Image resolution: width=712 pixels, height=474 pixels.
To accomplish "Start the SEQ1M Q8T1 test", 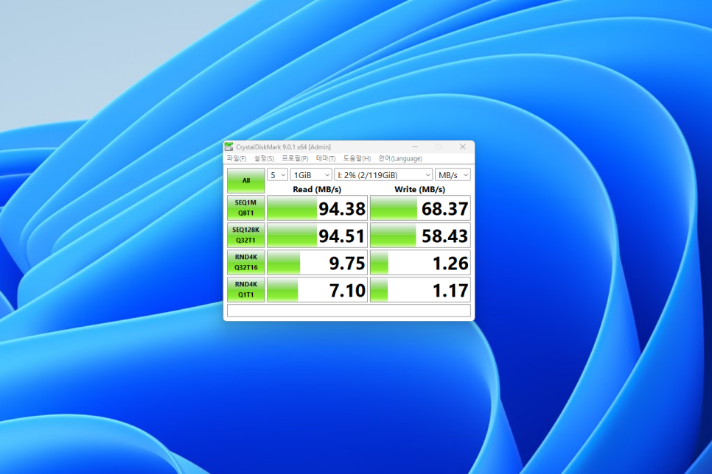I will click(245, 208).
